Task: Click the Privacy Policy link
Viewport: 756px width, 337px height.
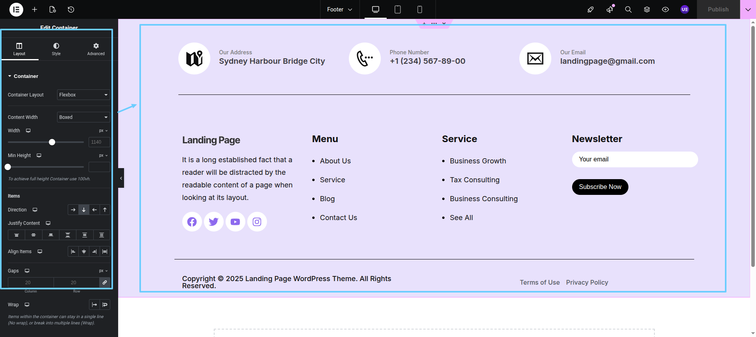Action: coord(587,282)
